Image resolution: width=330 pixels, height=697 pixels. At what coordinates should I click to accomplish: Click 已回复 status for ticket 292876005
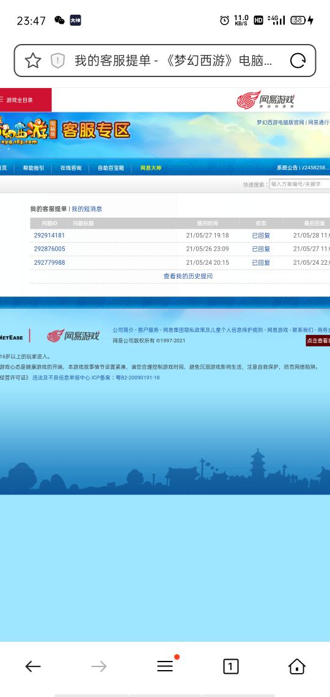261,249
